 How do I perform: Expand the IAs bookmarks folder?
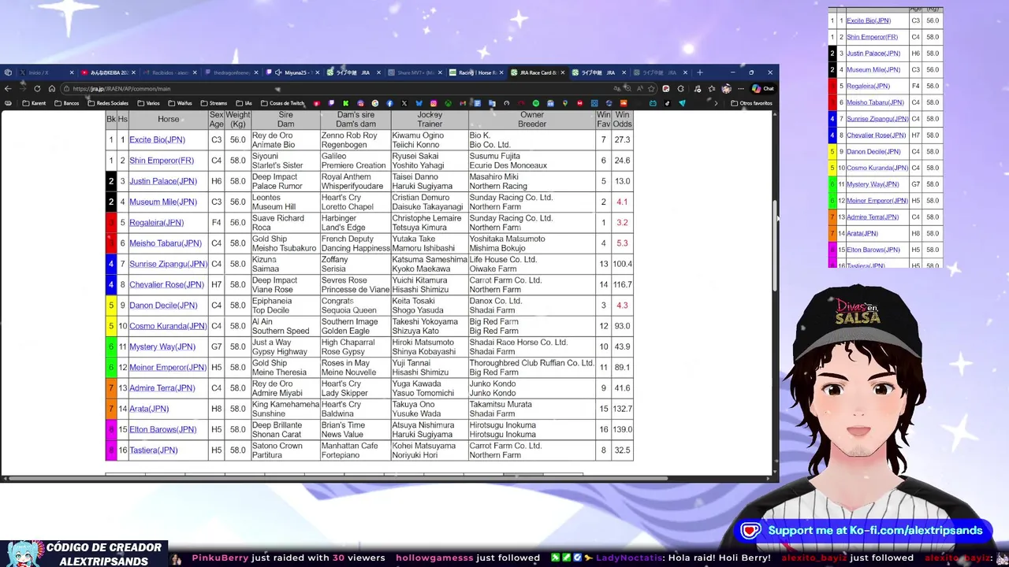[244, 103]
